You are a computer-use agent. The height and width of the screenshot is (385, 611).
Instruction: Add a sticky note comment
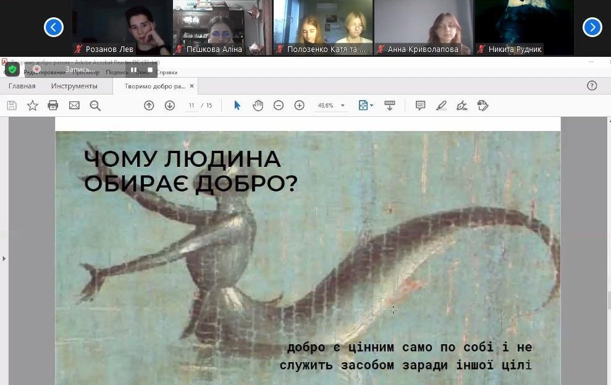pyautogui.click(x=420, y=106)
